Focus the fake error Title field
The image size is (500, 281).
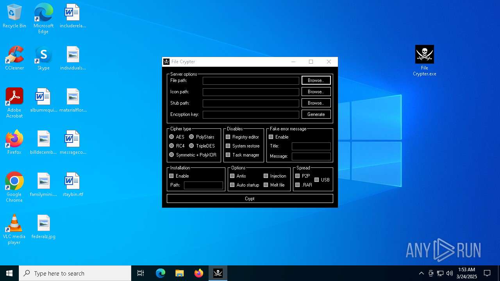point(311,146)
